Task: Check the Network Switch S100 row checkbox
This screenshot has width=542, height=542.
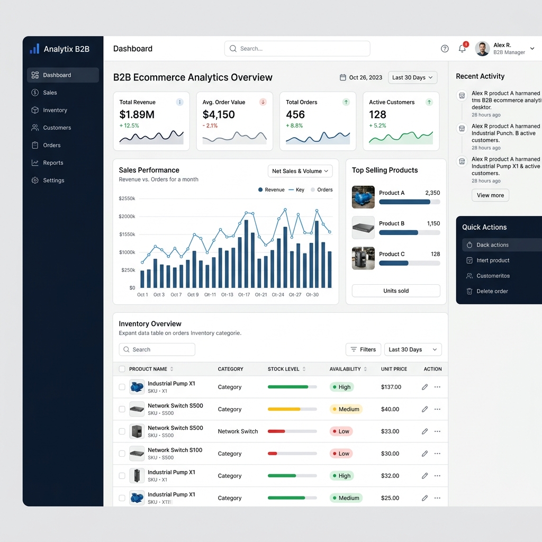Action: 122,454
